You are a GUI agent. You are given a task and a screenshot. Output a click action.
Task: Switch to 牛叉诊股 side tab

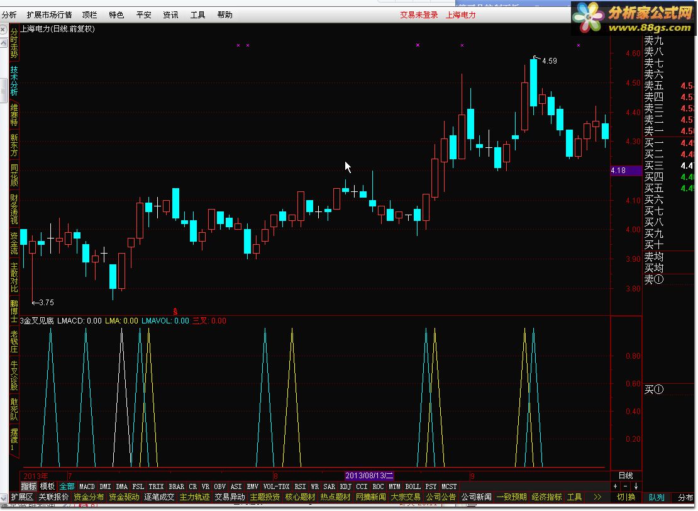pyautogui.click(x=14, y=375)
